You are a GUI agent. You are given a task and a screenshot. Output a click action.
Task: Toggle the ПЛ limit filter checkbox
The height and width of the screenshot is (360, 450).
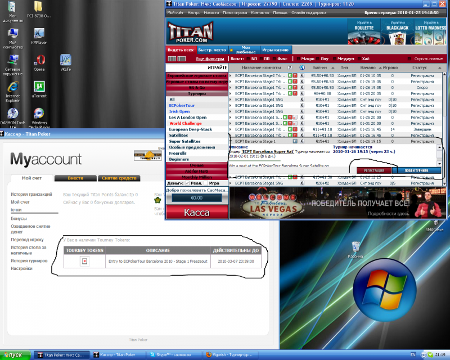click(261, 59)
